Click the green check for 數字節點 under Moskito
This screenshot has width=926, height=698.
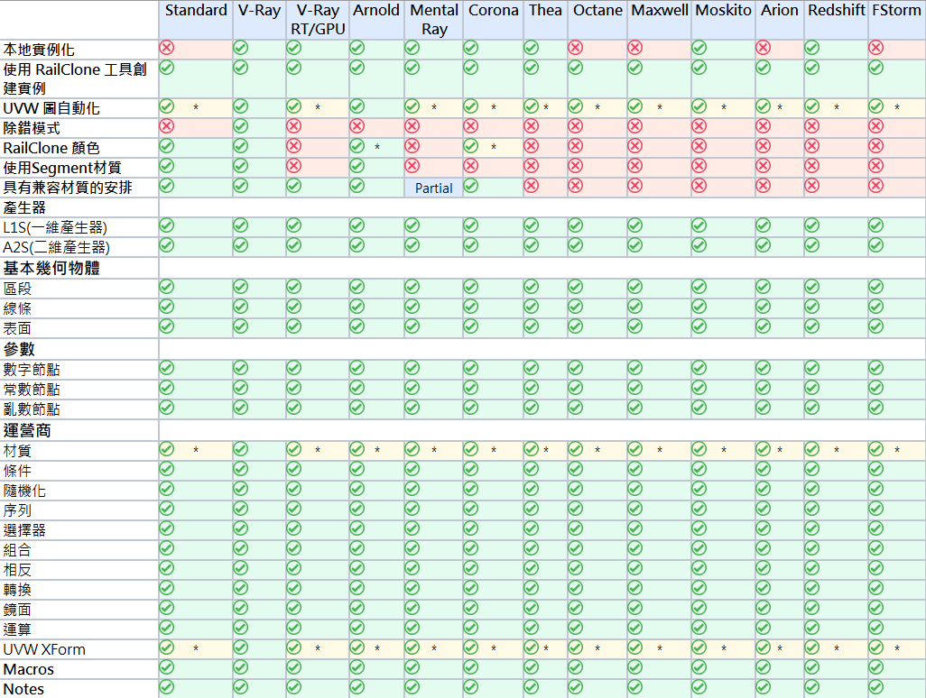pyautogui.click(x=699, y=368)
